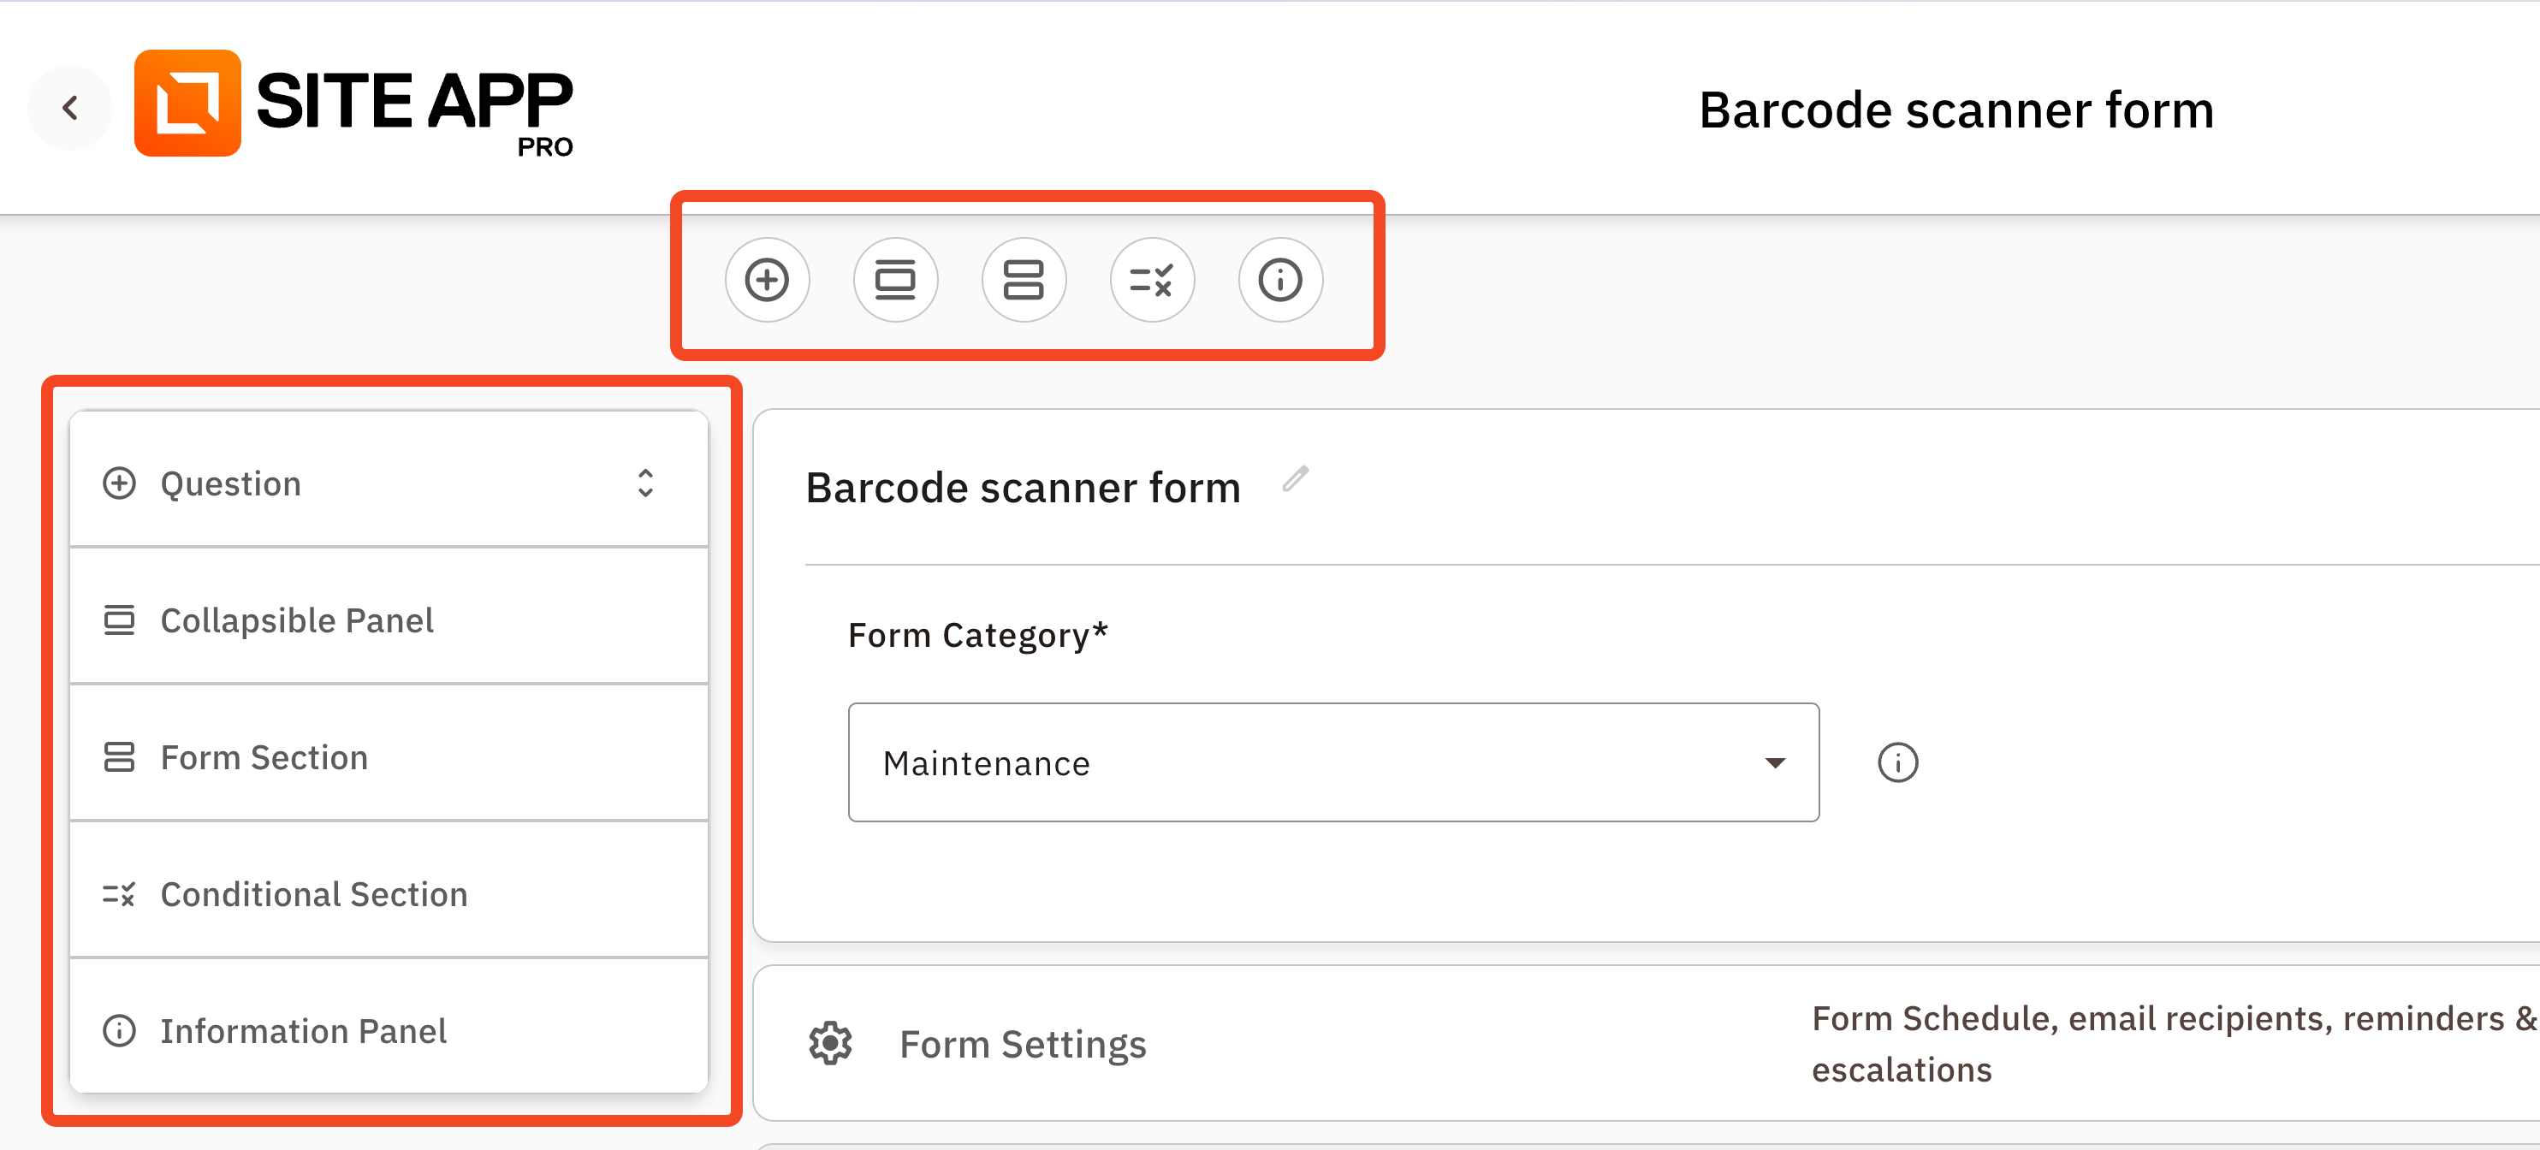Click the info icon beside Form Category
Image resolution: width=2540 pixels, height=1150 pixels.
(1897, 762)
